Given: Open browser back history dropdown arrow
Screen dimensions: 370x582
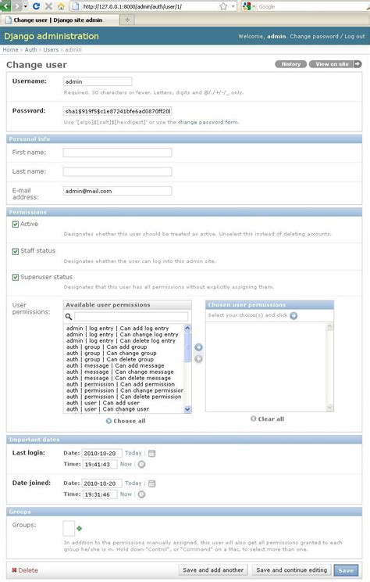Looking at the screenshot, I should point(25,6).
